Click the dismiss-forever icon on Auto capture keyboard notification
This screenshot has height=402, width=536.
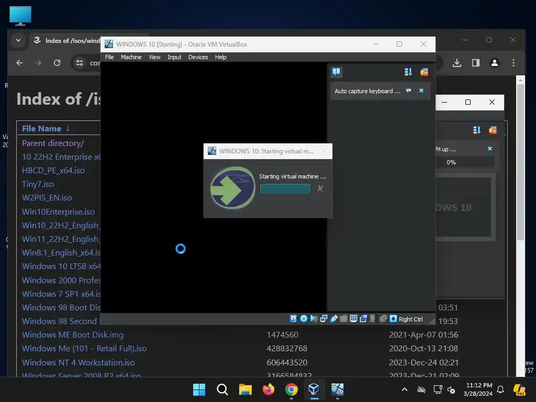pos(408,91)
